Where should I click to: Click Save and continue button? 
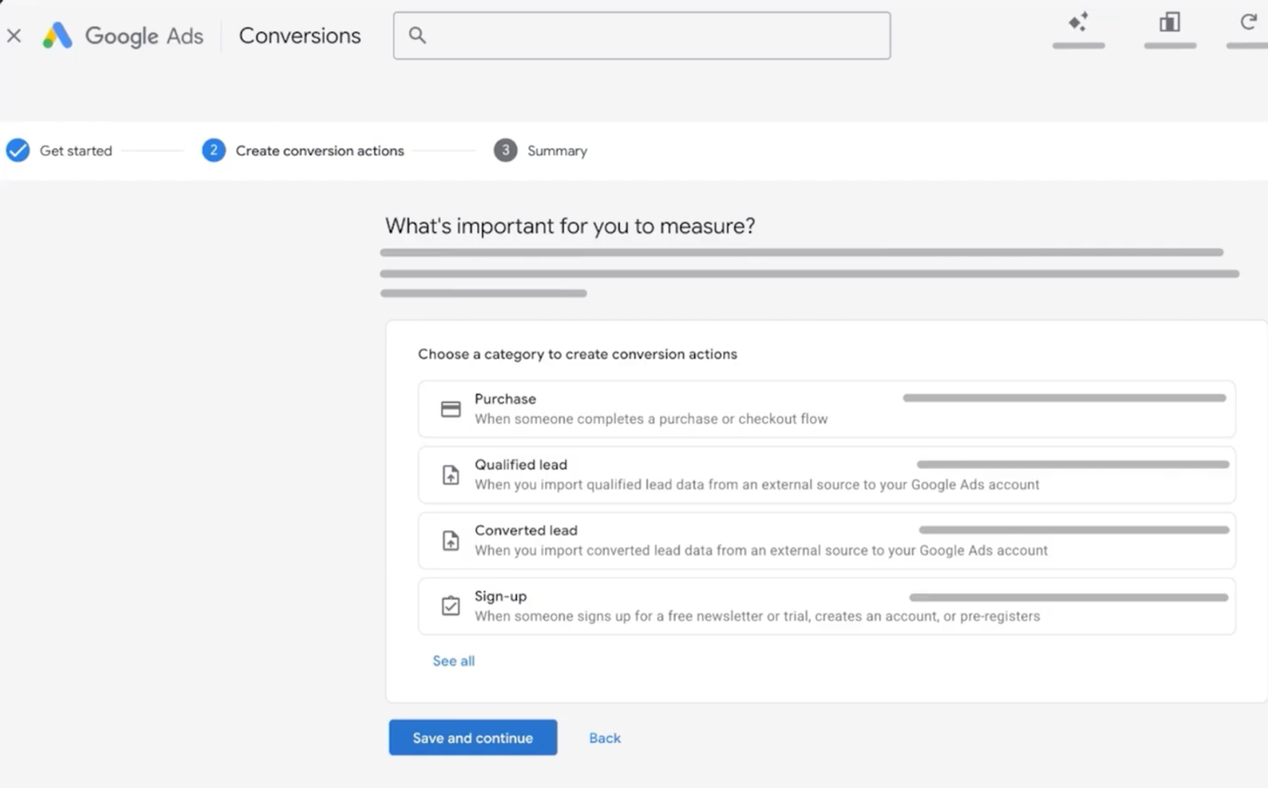(472, 737)
